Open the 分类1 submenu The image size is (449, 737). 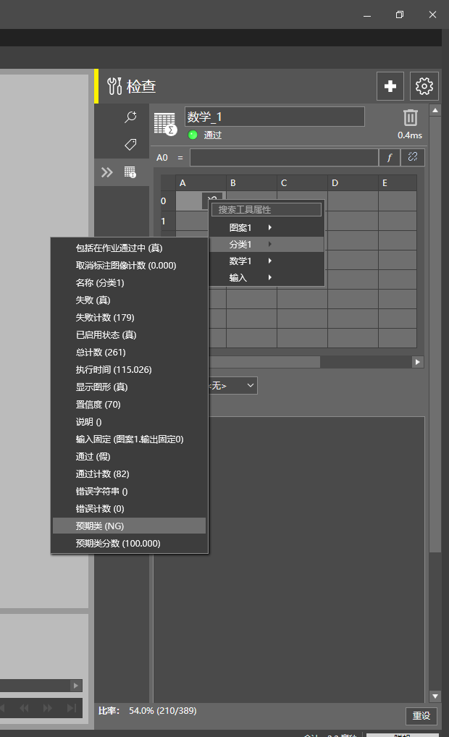267,245
